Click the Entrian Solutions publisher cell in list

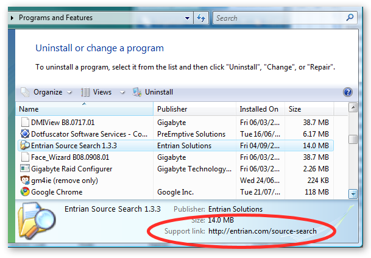pyautogui.click(x=184, y=145)
